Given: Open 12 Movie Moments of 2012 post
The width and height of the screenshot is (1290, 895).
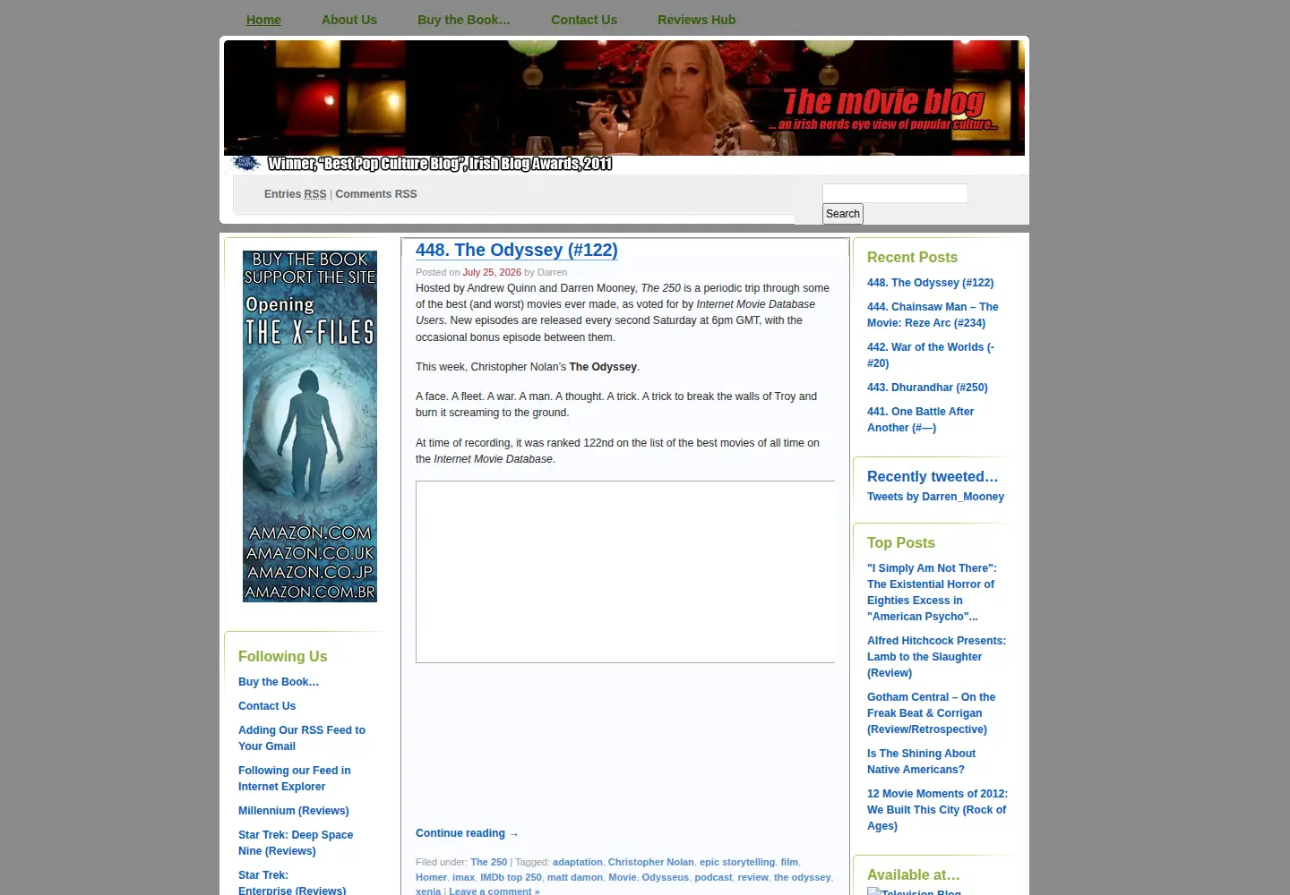Looking at the screenshot, I should click(x=937, y=810).
